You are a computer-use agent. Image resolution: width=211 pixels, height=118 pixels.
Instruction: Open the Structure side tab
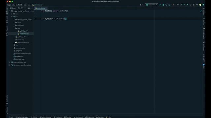(7, 110)
